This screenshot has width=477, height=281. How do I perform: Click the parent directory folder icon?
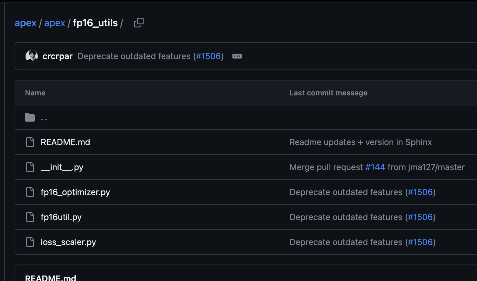pyautogui.click(x=30, y=117)
